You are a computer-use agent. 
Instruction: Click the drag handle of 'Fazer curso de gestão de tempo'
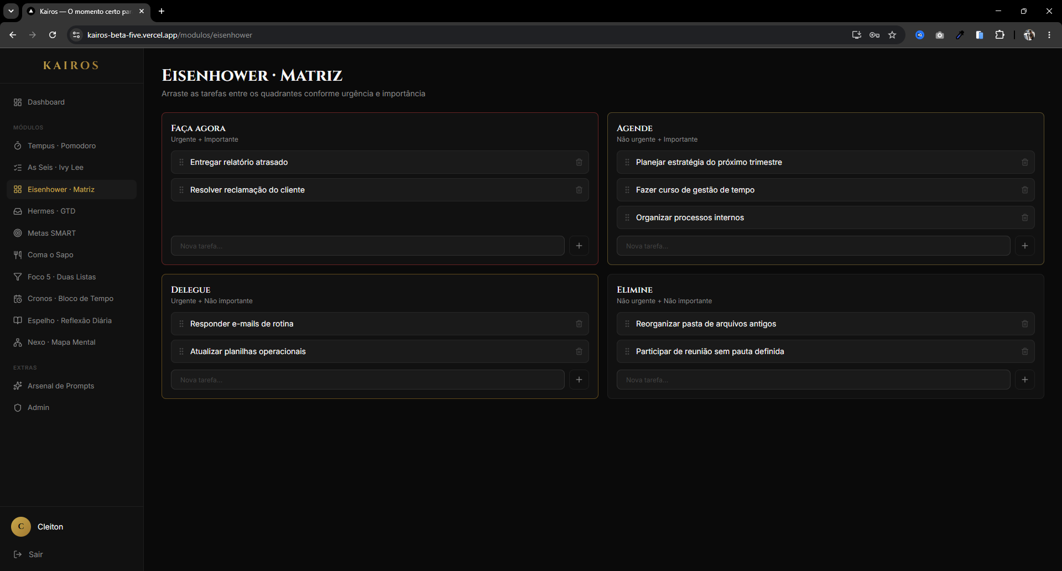(x=627, y=190)
